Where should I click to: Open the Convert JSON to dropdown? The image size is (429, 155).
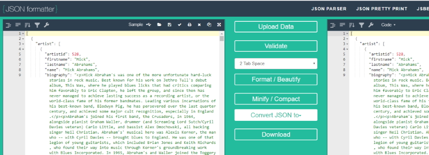coord(276,115)
